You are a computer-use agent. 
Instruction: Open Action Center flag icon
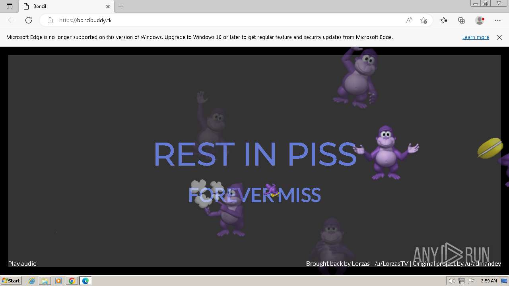pyautogui.click(x=471, y=281)
